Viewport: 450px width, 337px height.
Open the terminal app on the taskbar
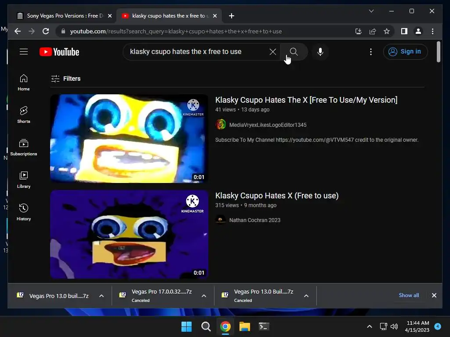tap(264, 326)
